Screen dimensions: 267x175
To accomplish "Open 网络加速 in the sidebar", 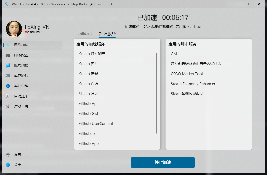I will 33,45.
